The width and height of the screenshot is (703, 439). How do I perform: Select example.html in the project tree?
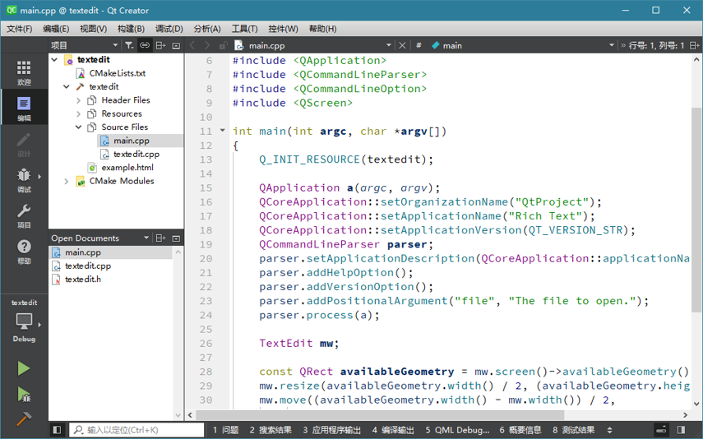tap(127, 167)
